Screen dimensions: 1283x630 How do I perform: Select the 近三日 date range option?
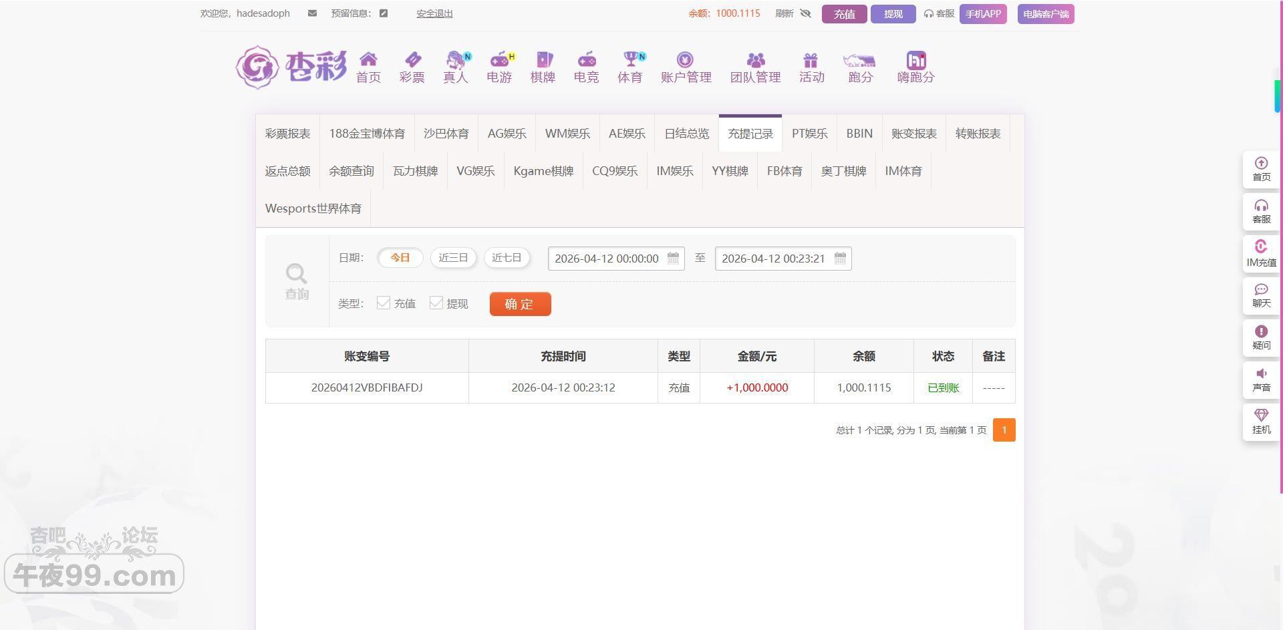pyautogui.click(x=453, y=258)
